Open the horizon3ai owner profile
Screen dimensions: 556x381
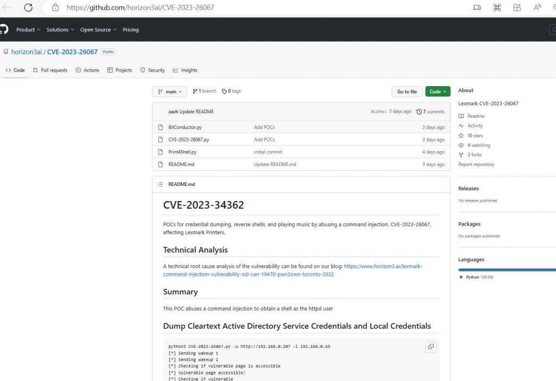(26, 51)
